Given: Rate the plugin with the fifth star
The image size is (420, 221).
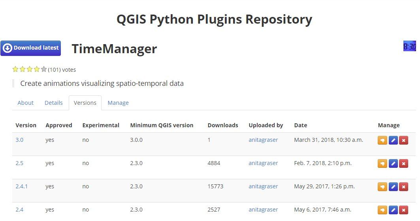Looking at the screenshot, I should click(44, 69).
